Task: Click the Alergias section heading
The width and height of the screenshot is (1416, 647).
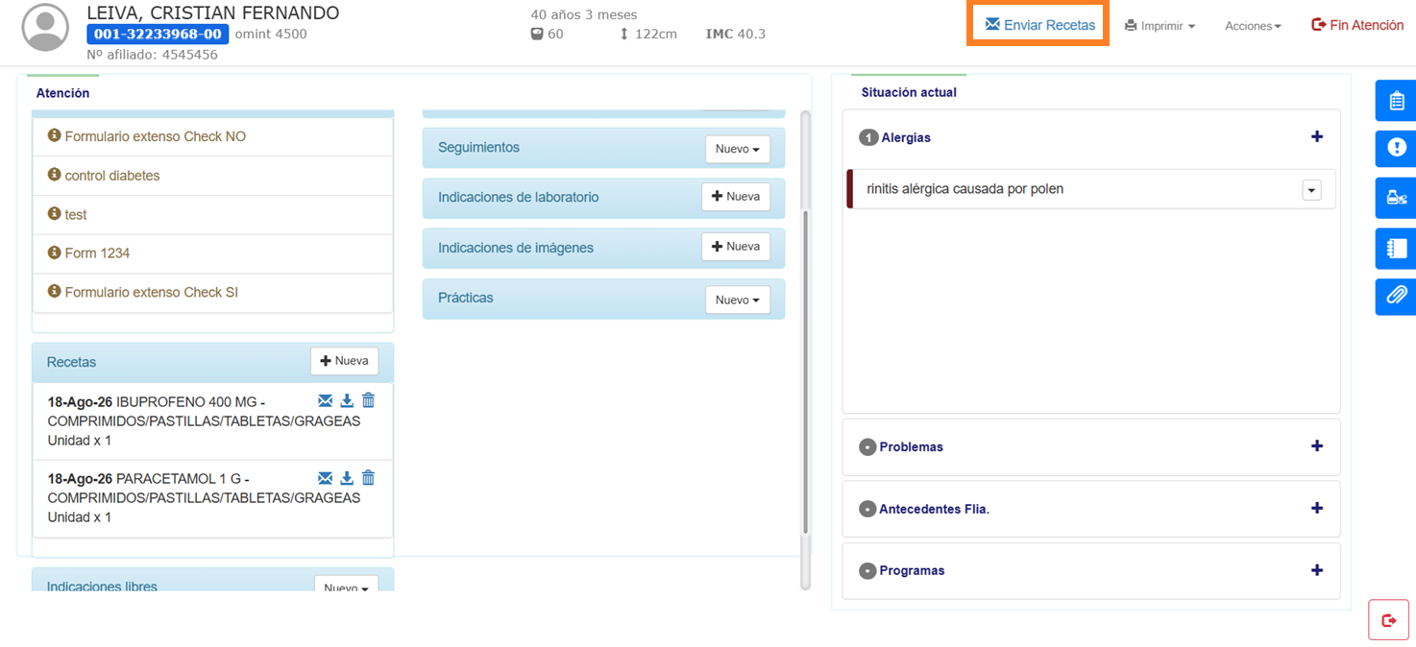Action: (x=906, y=138)
